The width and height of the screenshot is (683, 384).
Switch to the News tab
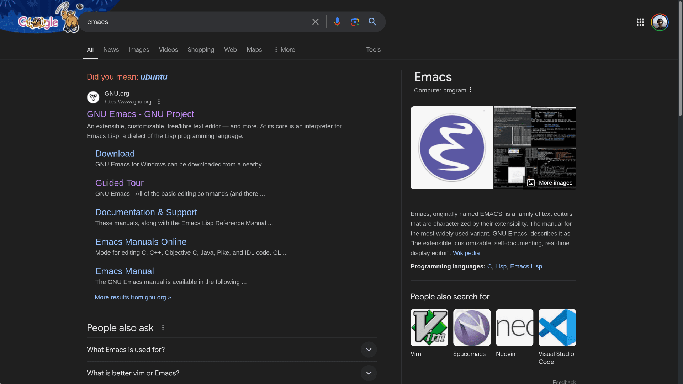click(x=111, y=50)
